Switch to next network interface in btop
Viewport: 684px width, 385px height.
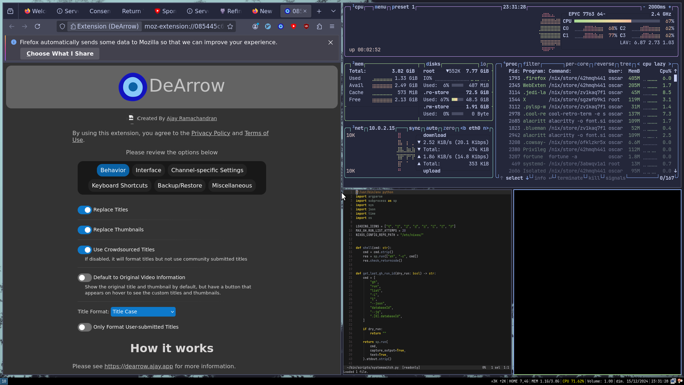486,128
